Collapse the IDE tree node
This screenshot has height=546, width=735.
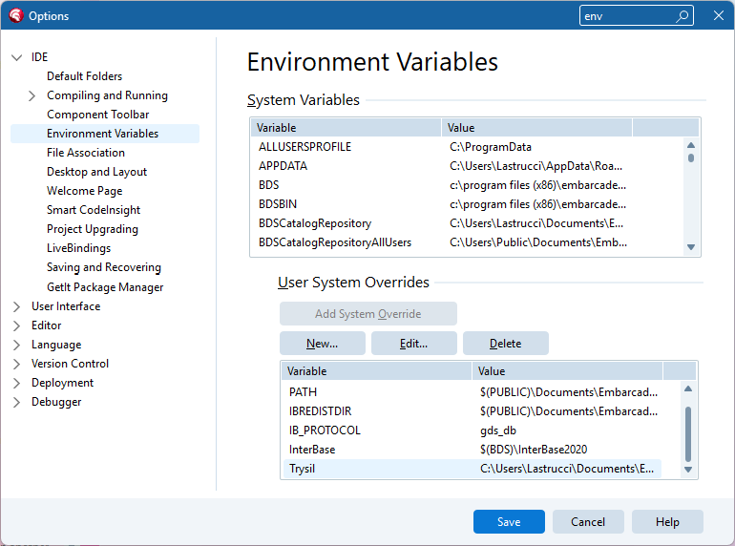pyautogui.click(x=17, y=57)
